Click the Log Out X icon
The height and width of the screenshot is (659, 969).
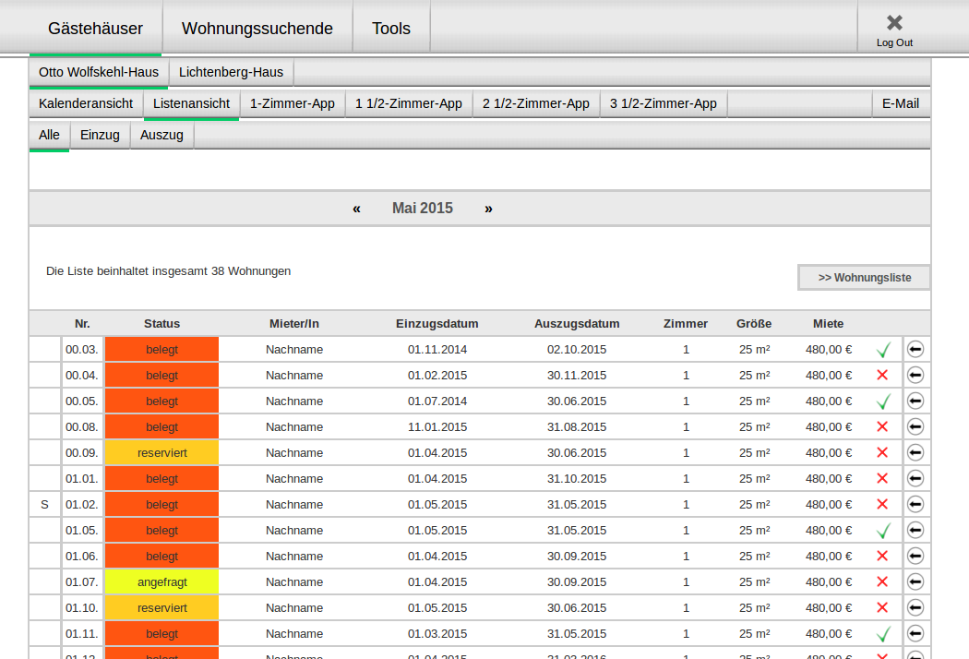coord(894,23)
